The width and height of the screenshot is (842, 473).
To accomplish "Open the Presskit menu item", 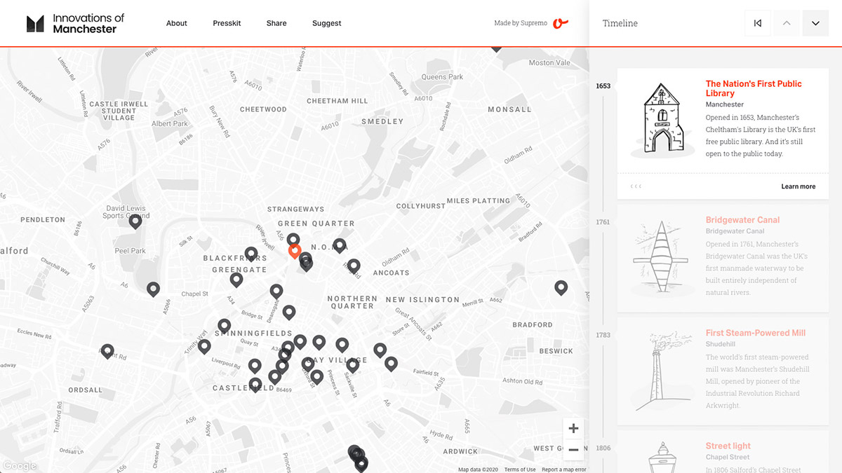I will [x=227, y=23].
